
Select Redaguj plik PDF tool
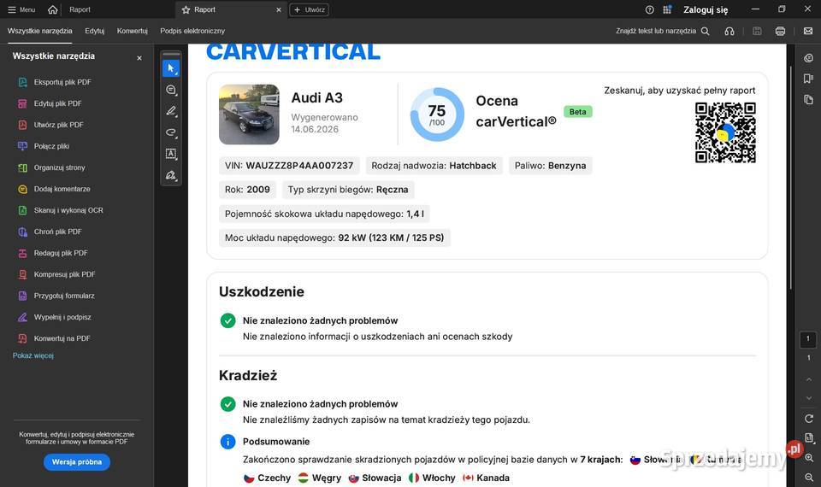53,253
